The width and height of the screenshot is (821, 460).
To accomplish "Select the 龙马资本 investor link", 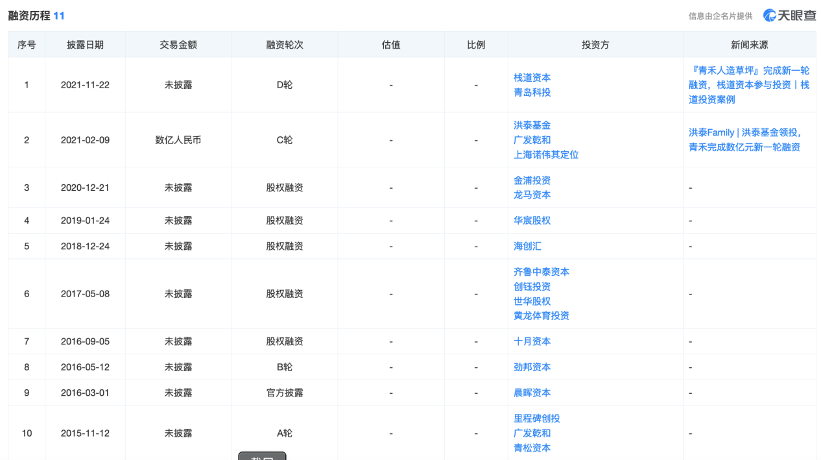I will coord(532,195).
